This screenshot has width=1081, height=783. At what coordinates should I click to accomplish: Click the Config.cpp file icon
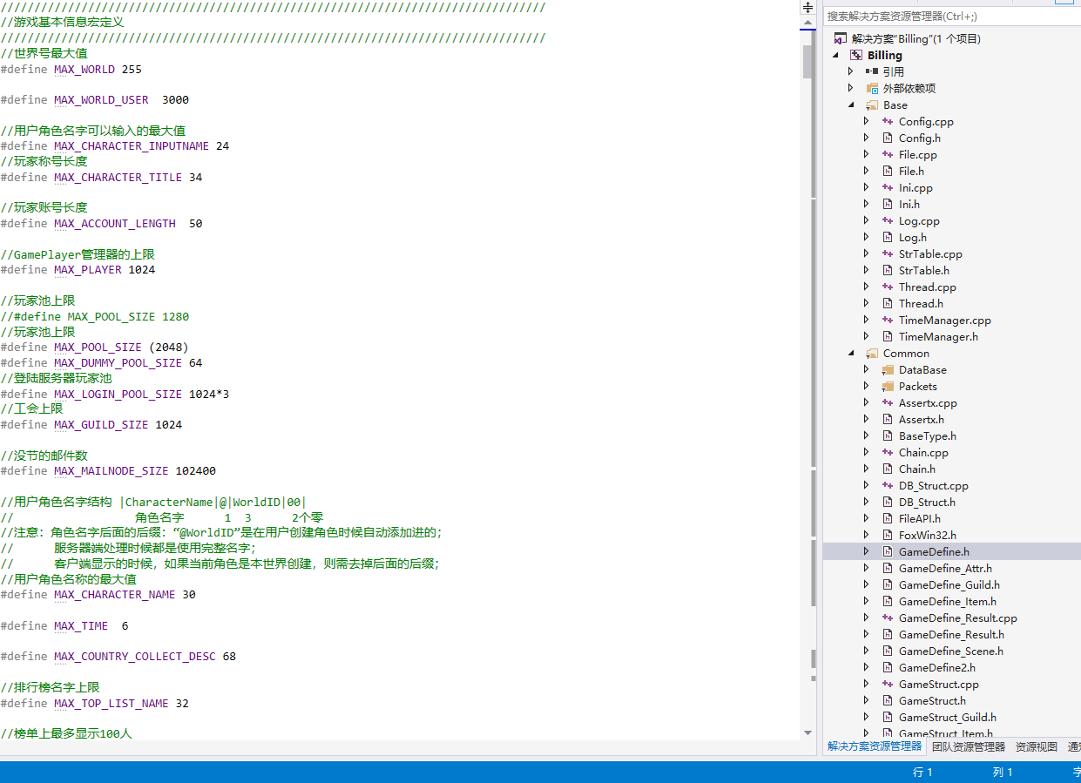(x=888, y=122)
